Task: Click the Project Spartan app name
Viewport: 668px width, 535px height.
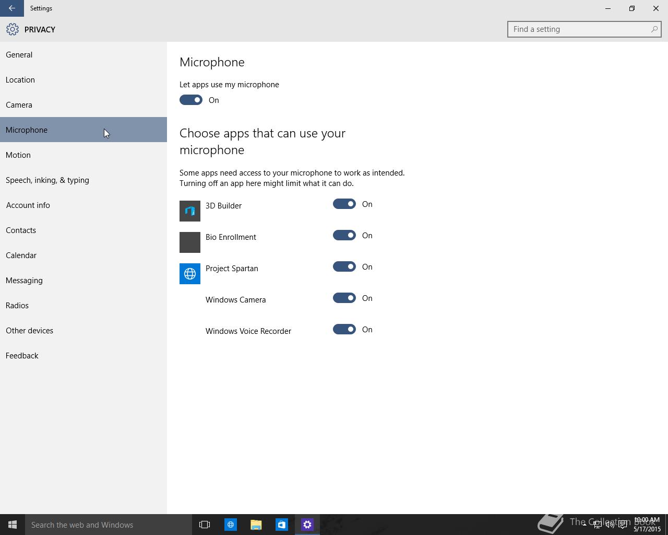Action: point(232,269)
